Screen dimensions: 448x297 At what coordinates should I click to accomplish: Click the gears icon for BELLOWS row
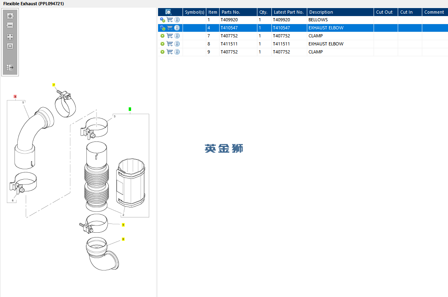pos(162,20)
